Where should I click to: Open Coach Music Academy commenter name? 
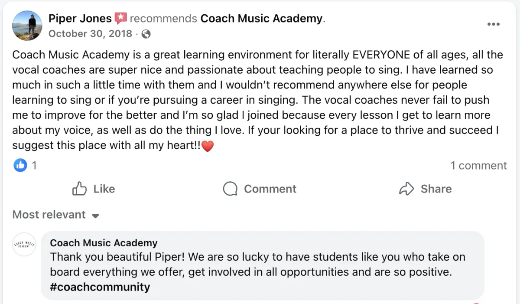(x=104, y=243)
